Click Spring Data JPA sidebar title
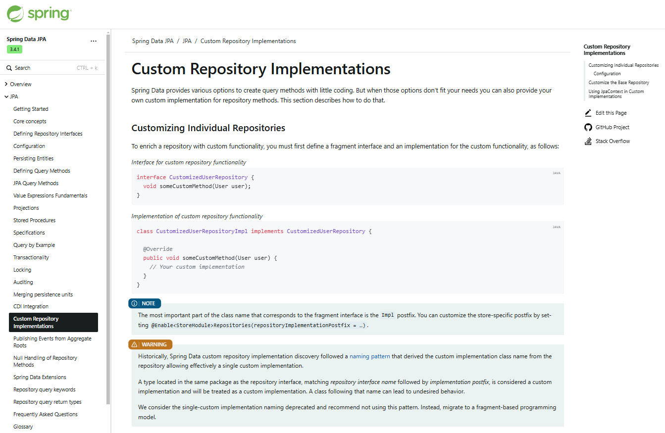The height and width of the screenshot is (433, 665). (26, 39)
